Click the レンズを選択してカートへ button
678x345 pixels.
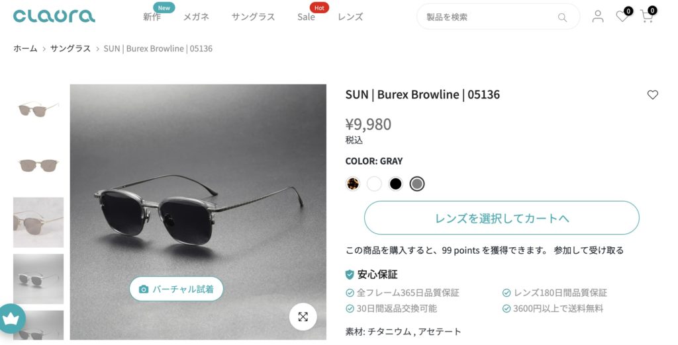pyautogui.click(x=502, y=218)
